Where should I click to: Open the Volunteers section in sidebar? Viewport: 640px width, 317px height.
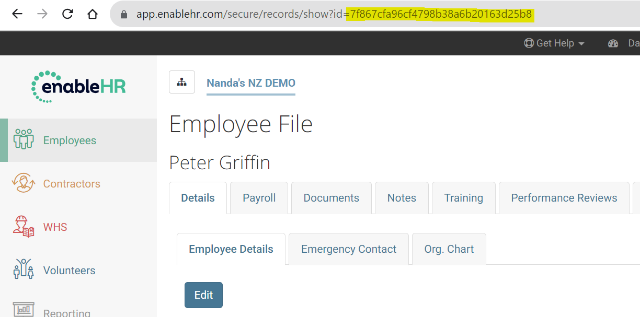[x=78, y=270]
